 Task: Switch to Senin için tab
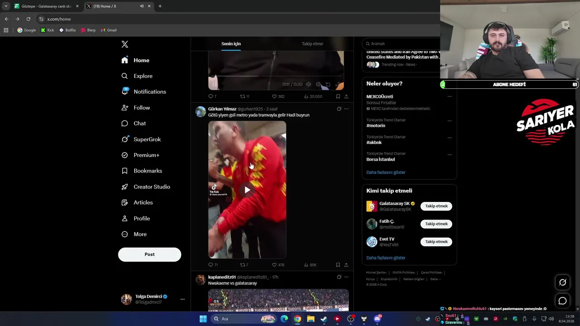(x=231, y=44)
